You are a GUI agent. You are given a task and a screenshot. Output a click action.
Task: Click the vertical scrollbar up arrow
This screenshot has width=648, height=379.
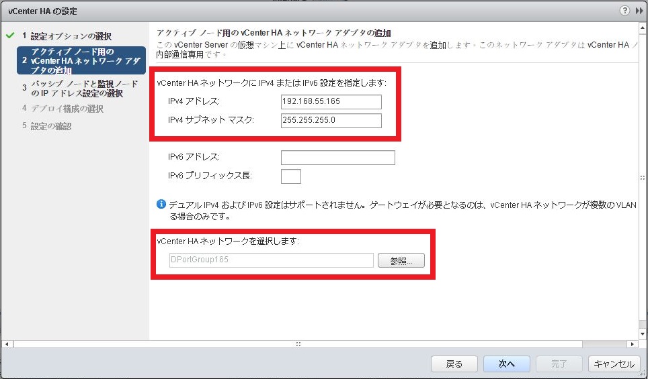click(643, 28)
